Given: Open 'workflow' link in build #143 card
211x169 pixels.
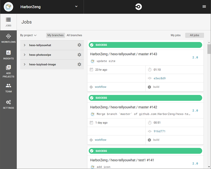Looking at the screenshot, I should (100, 87).
